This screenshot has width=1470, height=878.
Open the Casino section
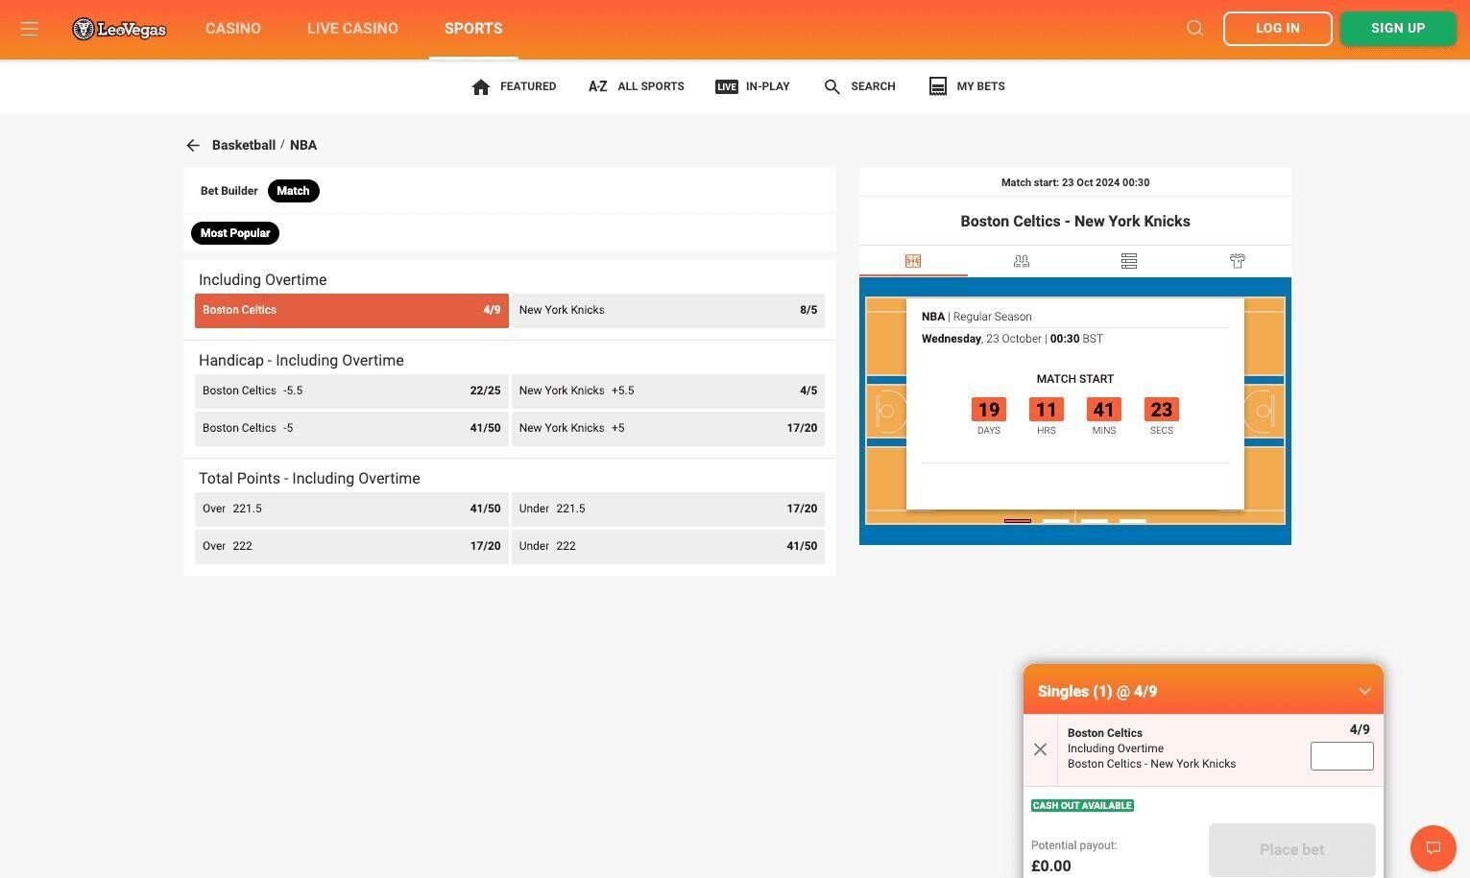coord(233,29)
